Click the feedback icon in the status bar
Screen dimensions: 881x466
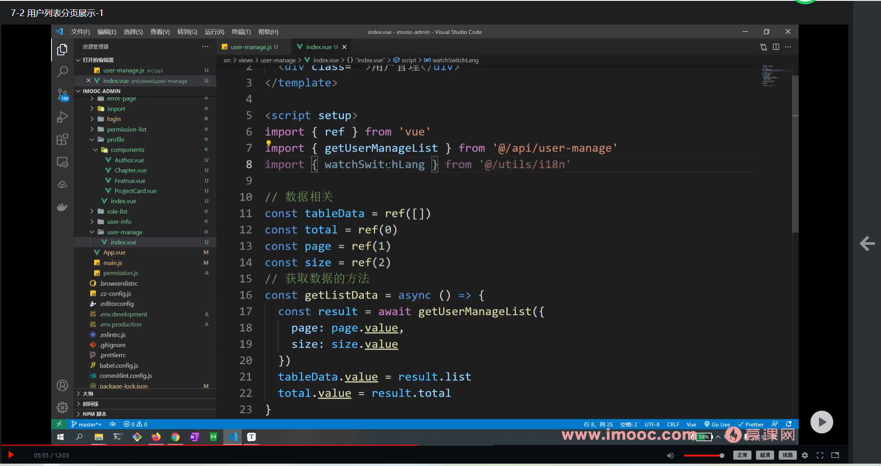pyautogui.click(x=775, y=424)
